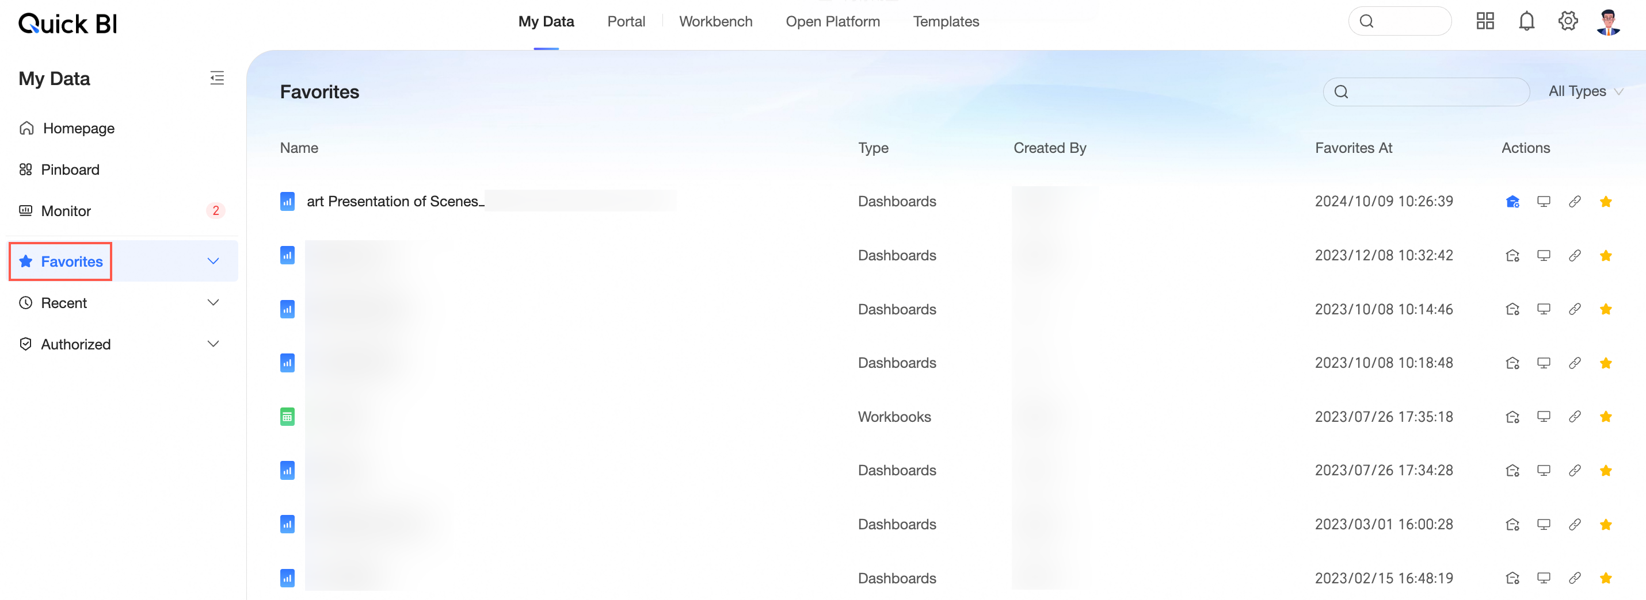This screenshot has width=1646, height=600.
Task: Focus the global search box in header
Action: 1399,21
